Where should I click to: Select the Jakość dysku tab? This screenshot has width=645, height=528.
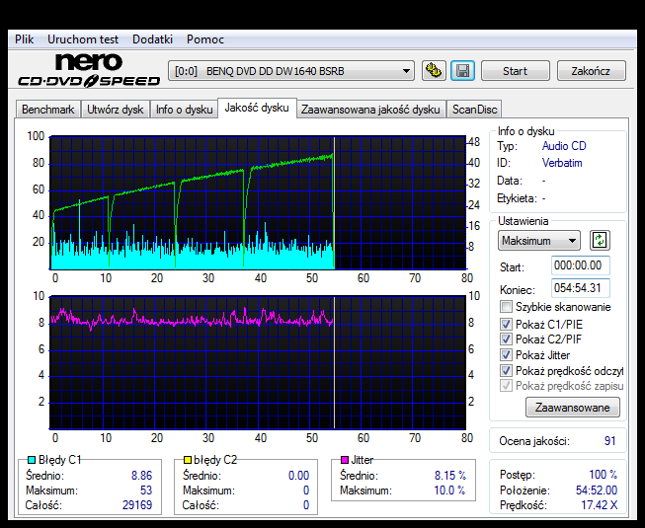pos(257,108)
